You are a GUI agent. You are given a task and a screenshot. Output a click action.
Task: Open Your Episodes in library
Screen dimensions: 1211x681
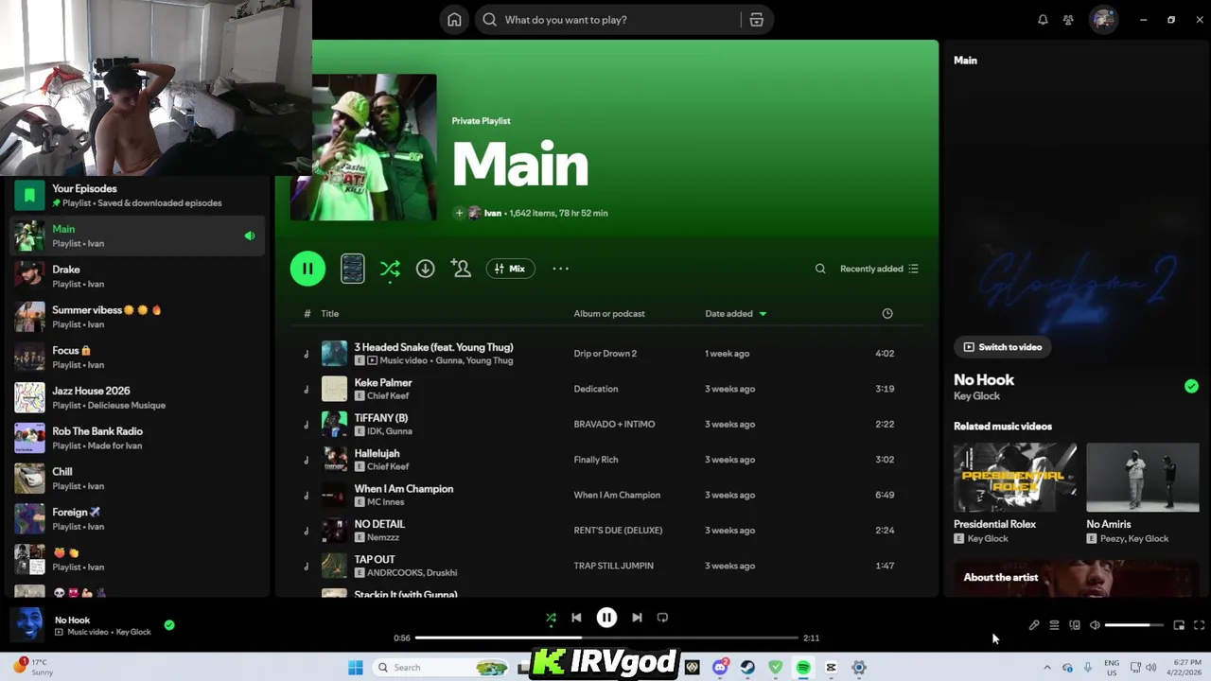[x=136, y=196]
